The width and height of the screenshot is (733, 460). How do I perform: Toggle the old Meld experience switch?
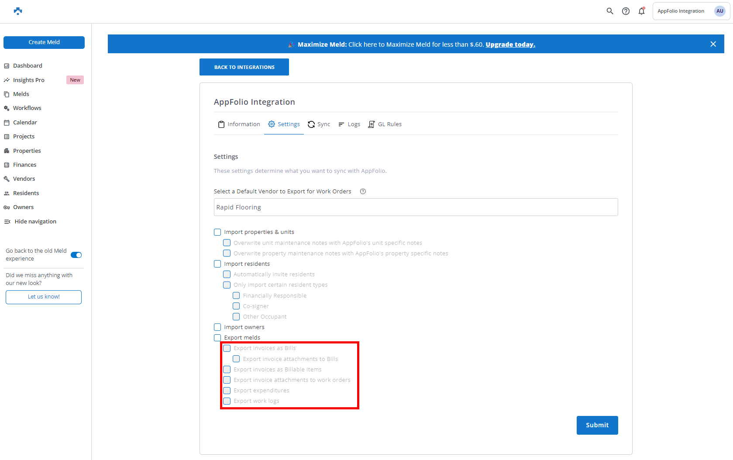76,255
